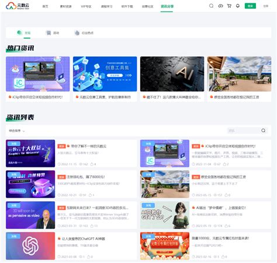Viewport: 277px width, 263px height.
Task: Open the cloud upload icon in header
Action: (220, 6)
